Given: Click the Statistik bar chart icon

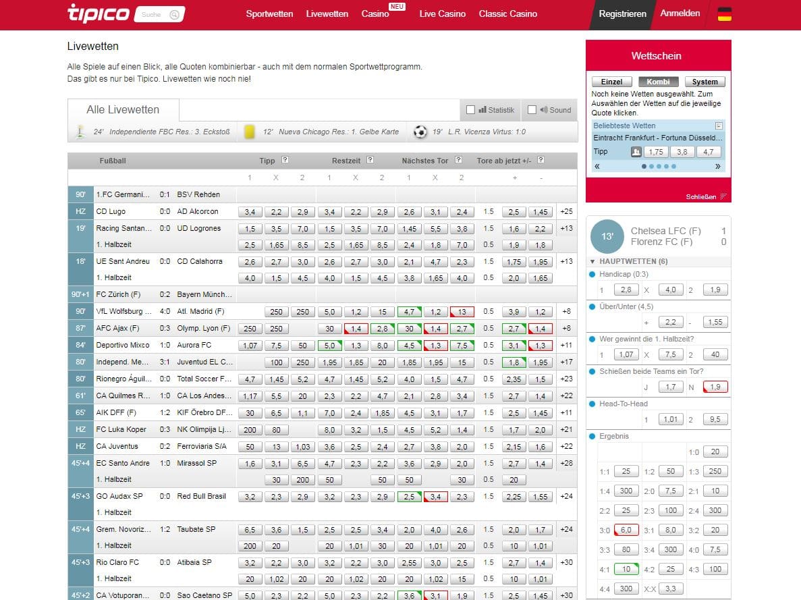Looking at the screenshot, I should pos(482,109).
